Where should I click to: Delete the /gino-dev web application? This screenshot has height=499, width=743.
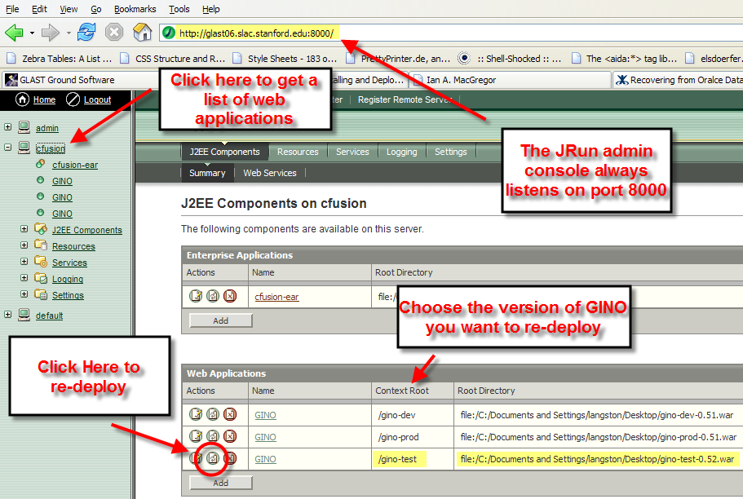230,414
